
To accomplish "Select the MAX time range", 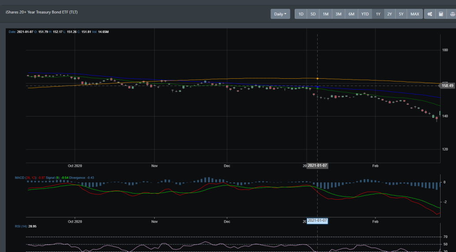I will (x=415, y=14).
